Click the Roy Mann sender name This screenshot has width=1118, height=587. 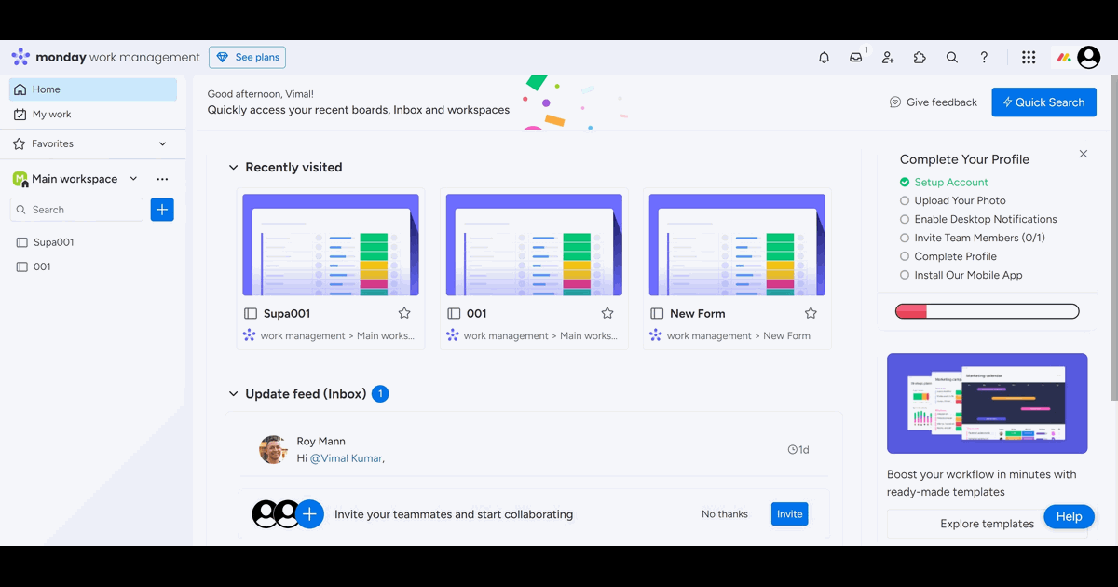(320, 442)
